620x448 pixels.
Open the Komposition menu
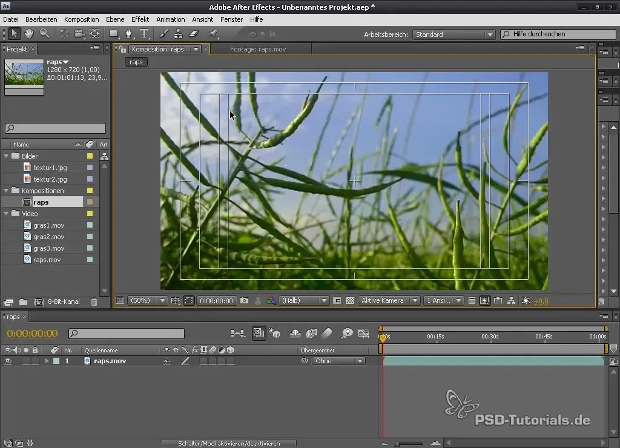[82, 19]
